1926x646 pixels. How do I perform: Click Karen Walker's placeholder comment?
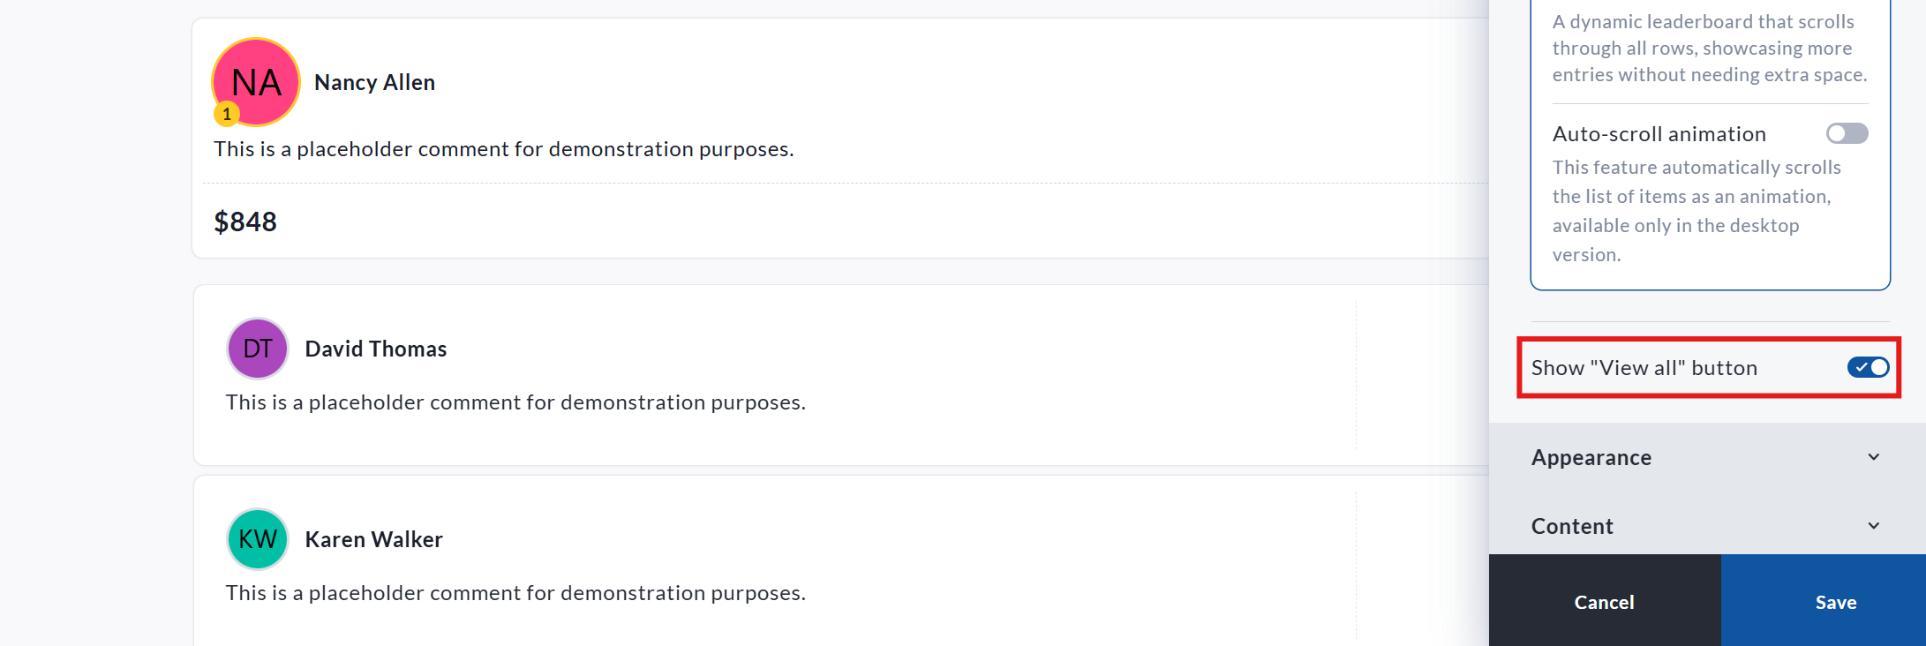tap(515, 593)
